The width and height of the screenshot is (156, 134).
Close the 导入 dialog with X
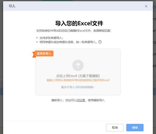tap(146, 6)
